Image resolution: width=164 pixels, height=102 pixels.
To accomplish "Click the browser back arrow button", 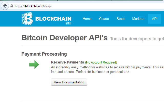I will [x=5, y=6].
